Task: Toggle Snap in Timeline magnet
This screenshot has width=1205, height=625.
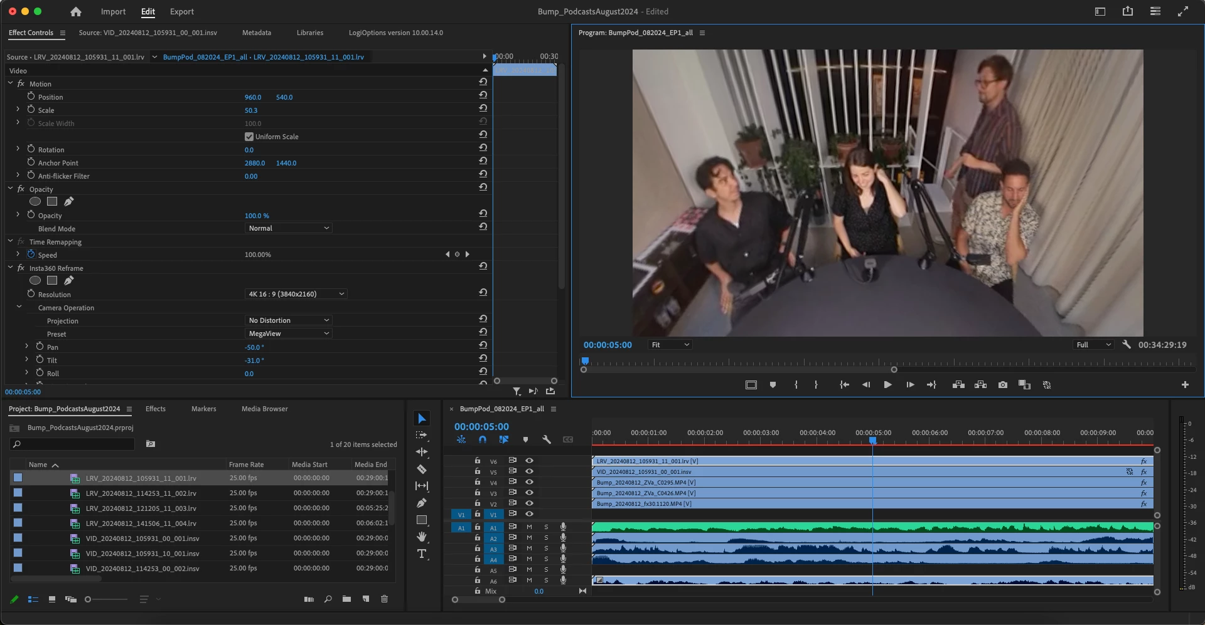Action: click(483, 439)
